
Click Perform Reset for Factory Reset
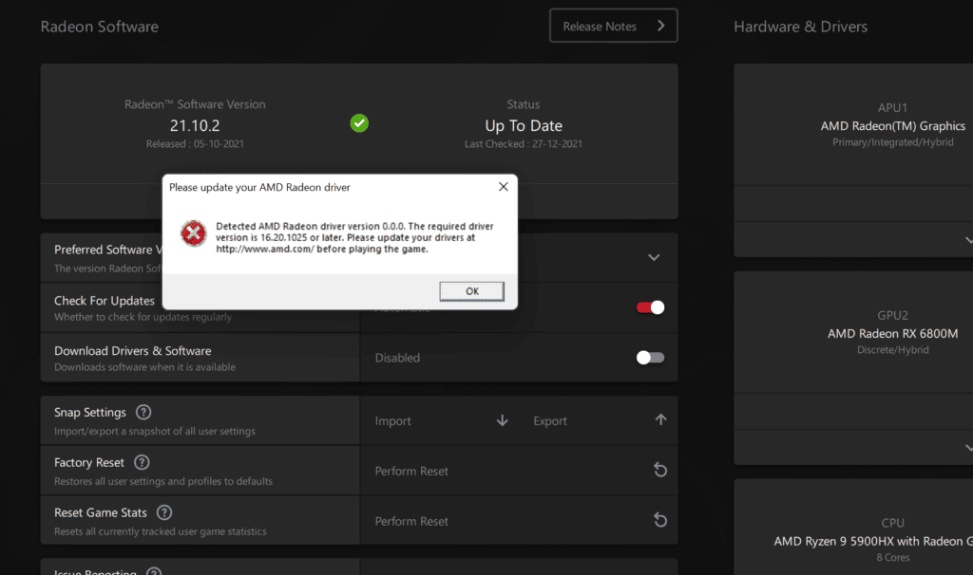tap(411, 471)
